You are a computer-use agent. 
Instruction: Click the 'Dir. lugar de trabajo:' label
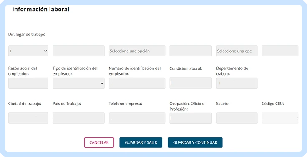(27, 35)
